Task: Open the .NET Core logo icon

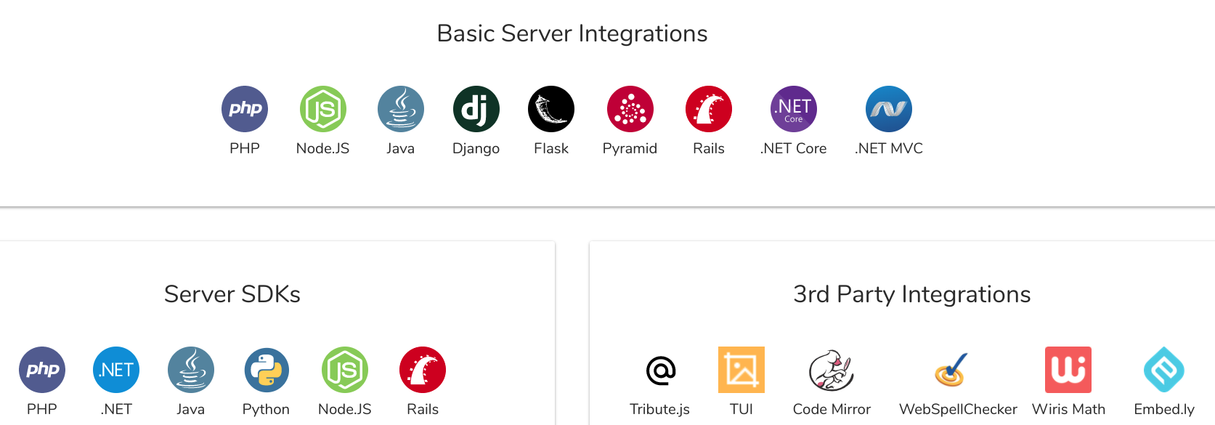Action: coord(794,109)
